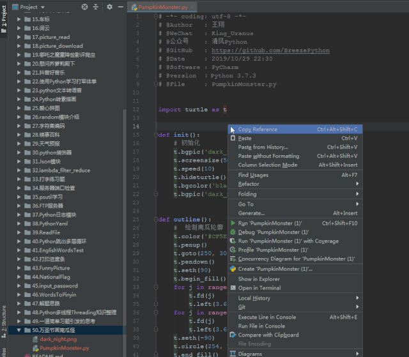Select Execute Line in Console
Screen dimensions: 409x357
[x=295, y=317]
